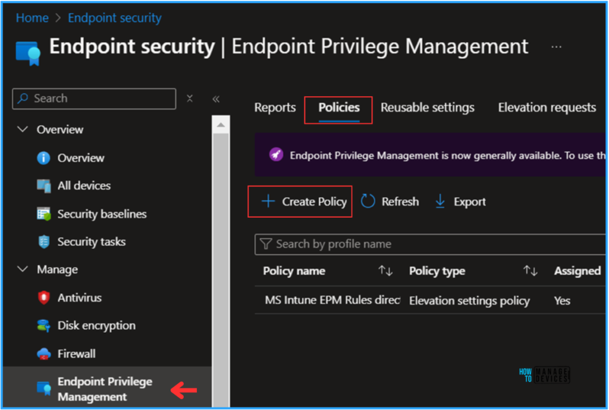This screenshot has width=609, height=410.
Task: Click the Export button label
Action: [x=470, y=202]
